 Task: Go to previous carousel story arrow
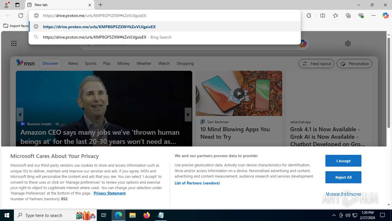20,115
